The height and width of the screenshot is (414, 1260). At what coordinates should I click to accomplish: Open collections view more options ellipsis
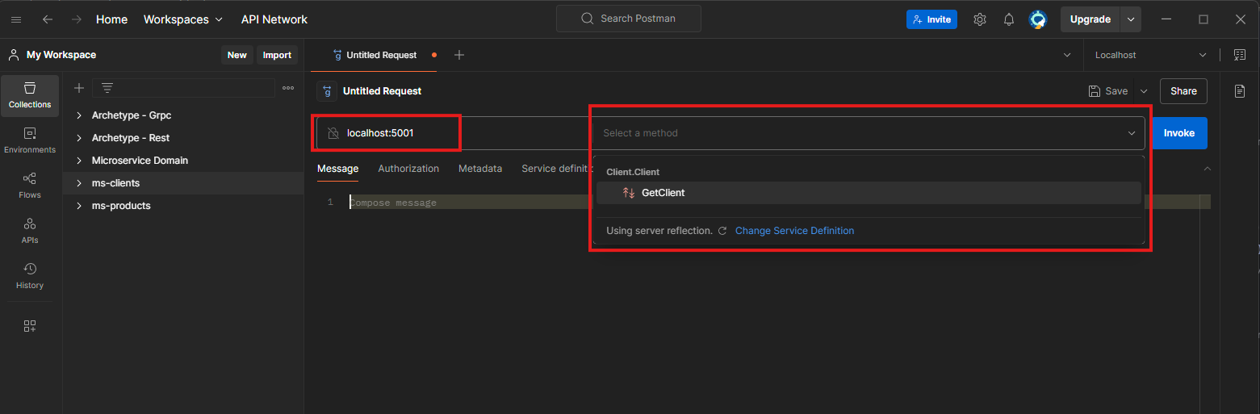tap(288, 88)
